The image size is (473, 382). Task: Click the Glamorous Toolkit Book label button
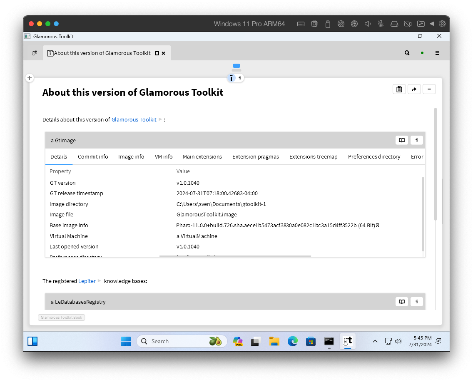pos(62,318)
